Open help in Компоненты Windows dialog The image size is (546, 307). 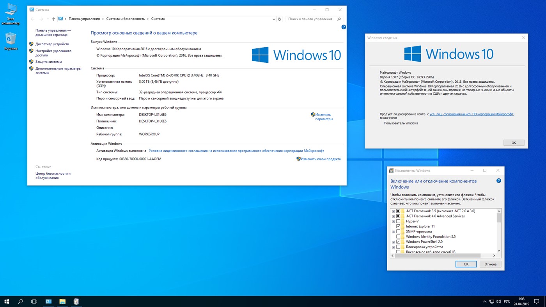[x=498, y=181]
